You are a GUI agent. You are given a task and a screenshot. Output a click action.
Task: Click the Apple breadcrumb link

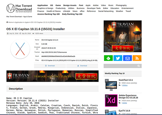(27, 22)
